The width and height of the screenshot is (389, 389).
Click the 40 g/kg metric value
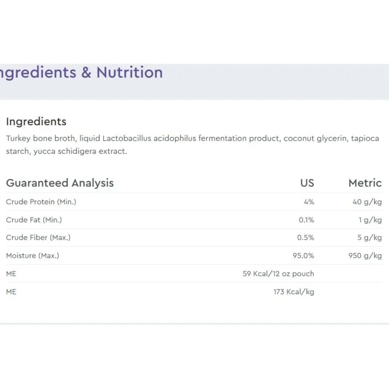367,202
